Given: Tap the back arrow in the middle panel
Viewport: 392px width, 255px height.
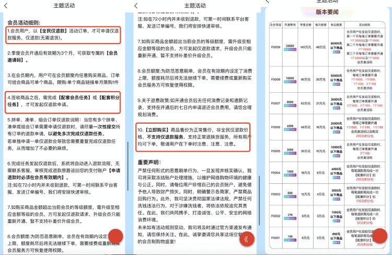Looking at the screenshot, I should [x=136, y=6].
